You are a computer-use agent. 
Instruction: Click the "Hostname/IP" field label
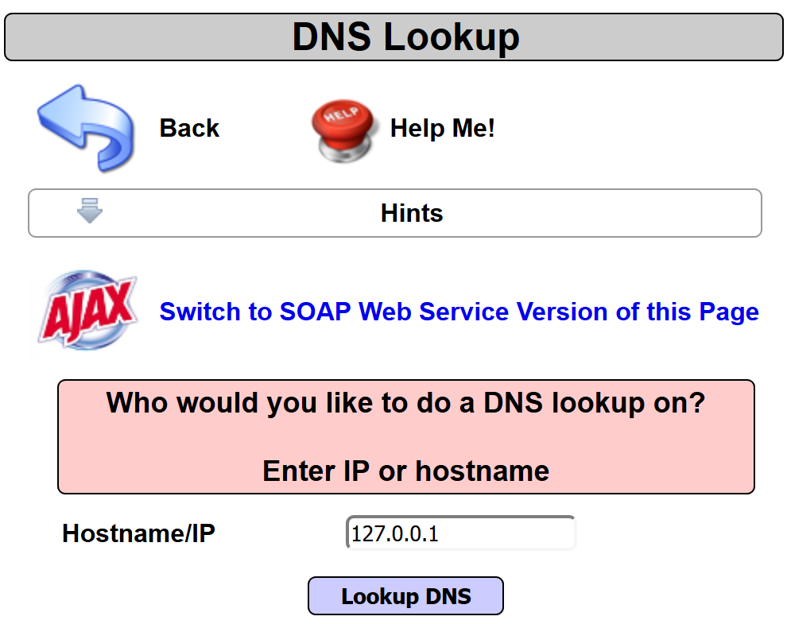pos(138,533)
